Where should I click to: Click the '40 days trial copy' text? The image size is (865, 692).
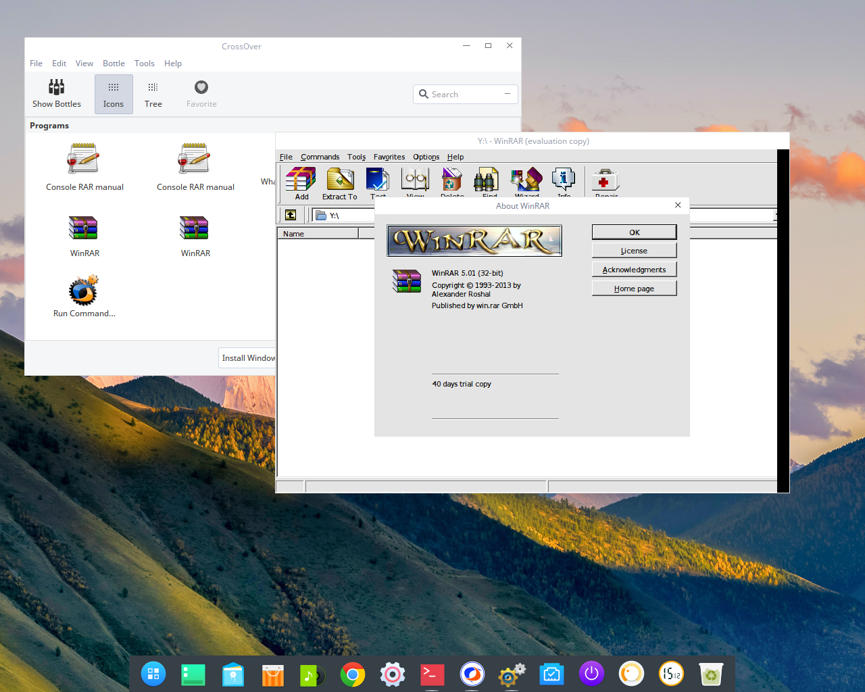tap(462, 384)
